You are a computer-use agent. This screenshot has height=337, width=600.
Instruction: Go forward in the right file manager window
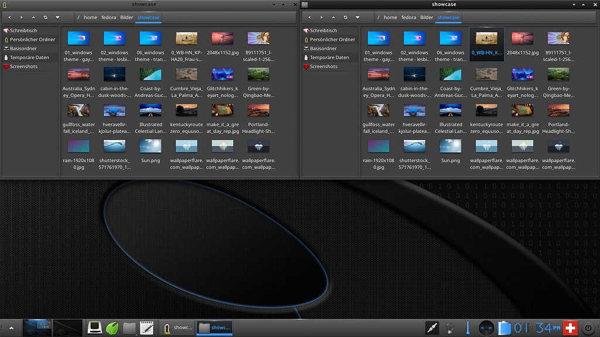click(322, 17)
